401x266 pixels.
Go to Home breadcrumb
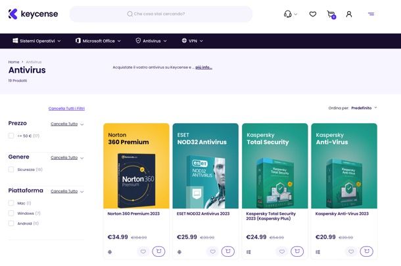14,62
